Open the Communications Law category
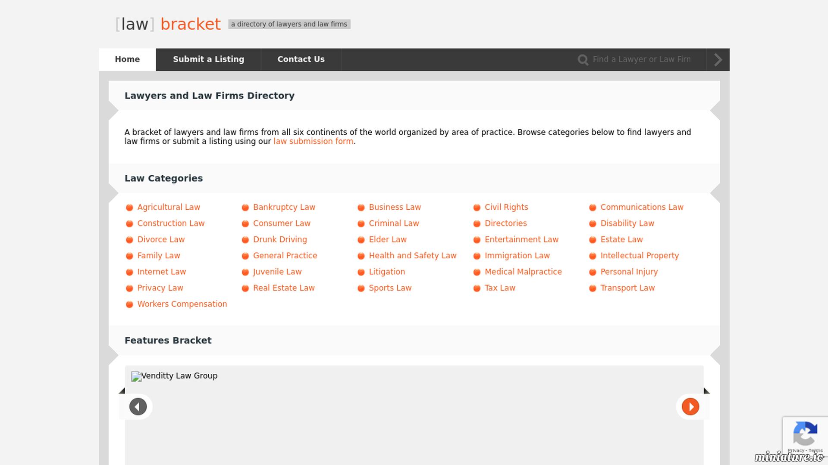The image size is (828, 465). [x=642, y=207]
